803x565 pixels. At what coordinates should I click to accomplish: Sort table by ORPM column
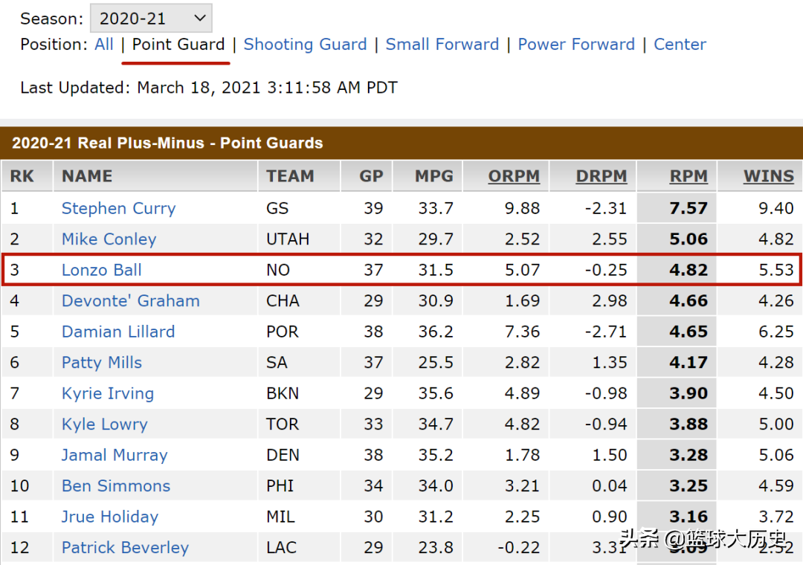click(x=514, y=176)
